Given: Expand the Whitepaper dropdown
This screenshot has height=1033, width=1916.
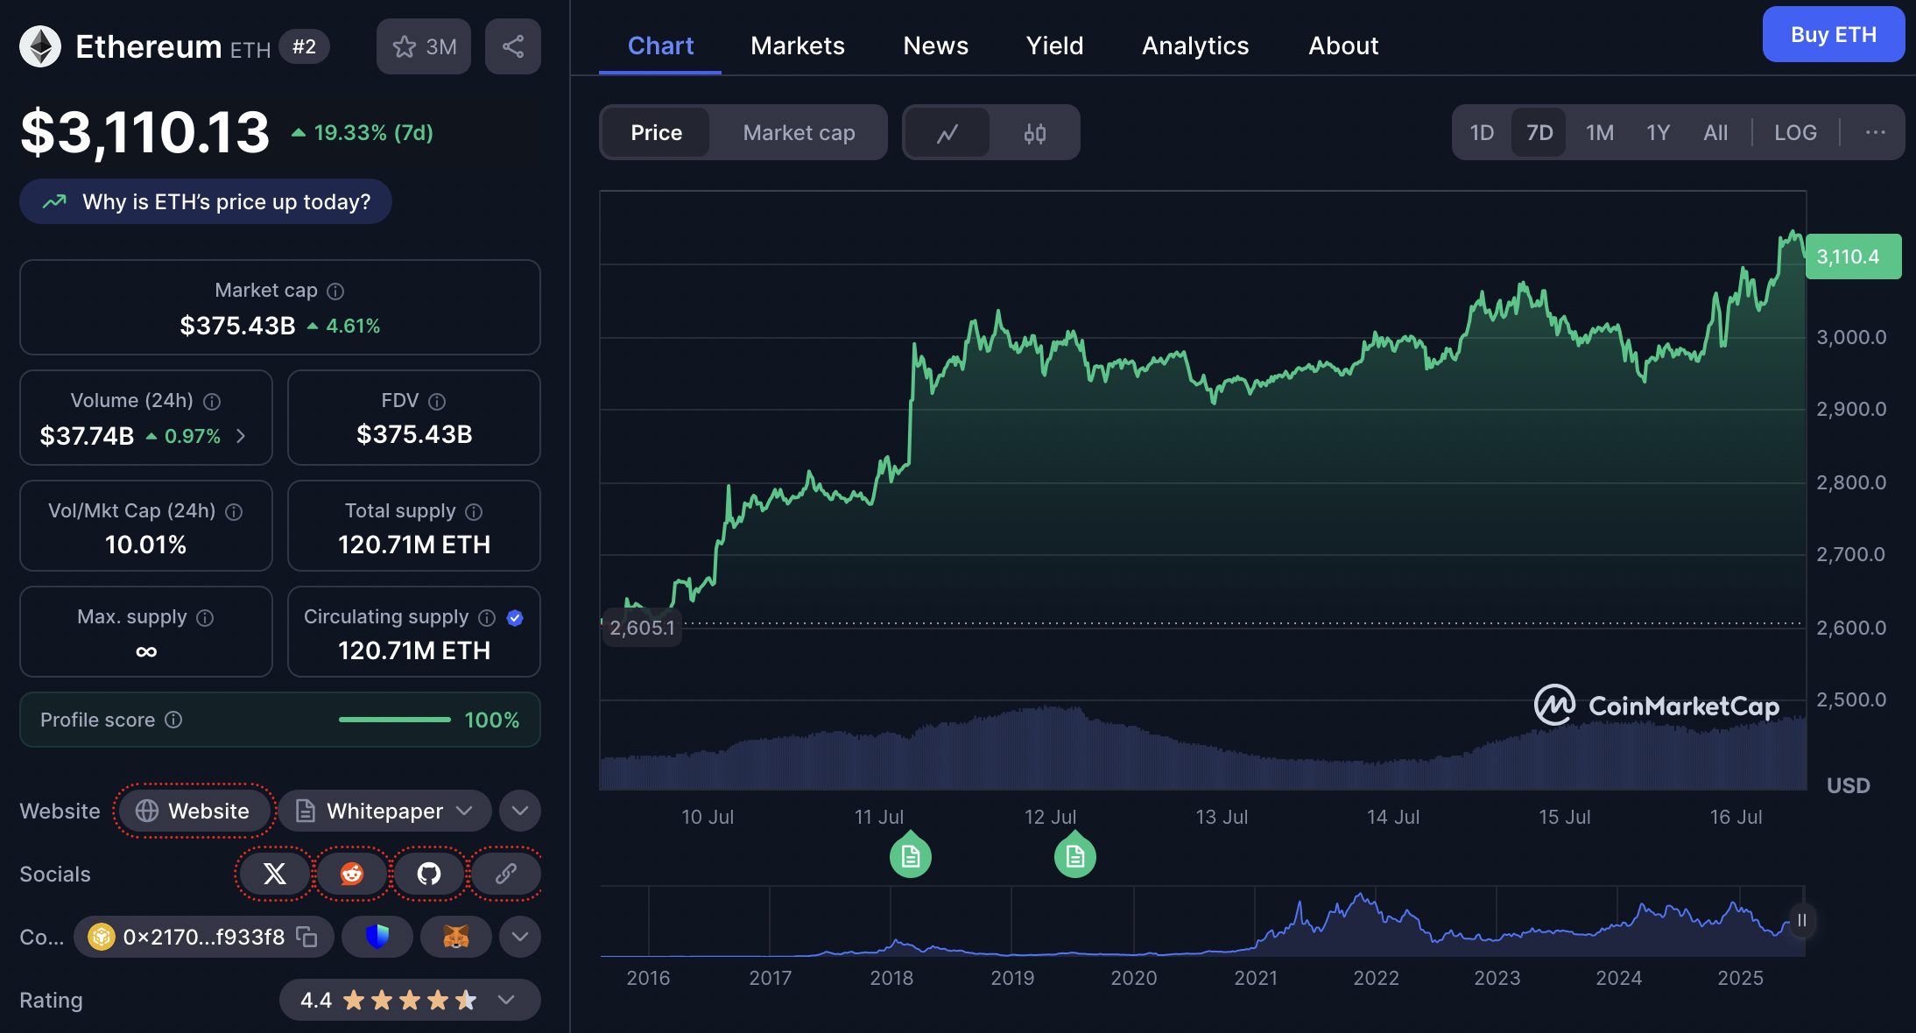Looking at the screenshot, I should tap(384, 811).
